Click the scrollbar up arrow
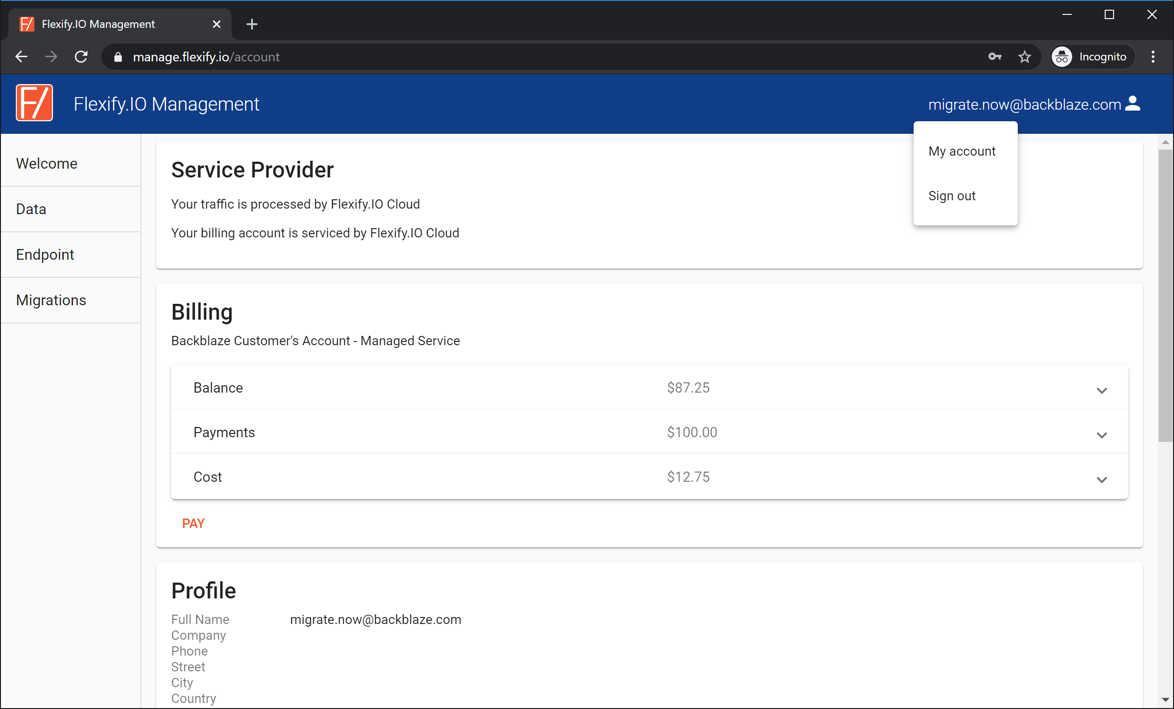The width and height of the screenshot is (1174, 709). point(1165,142)
